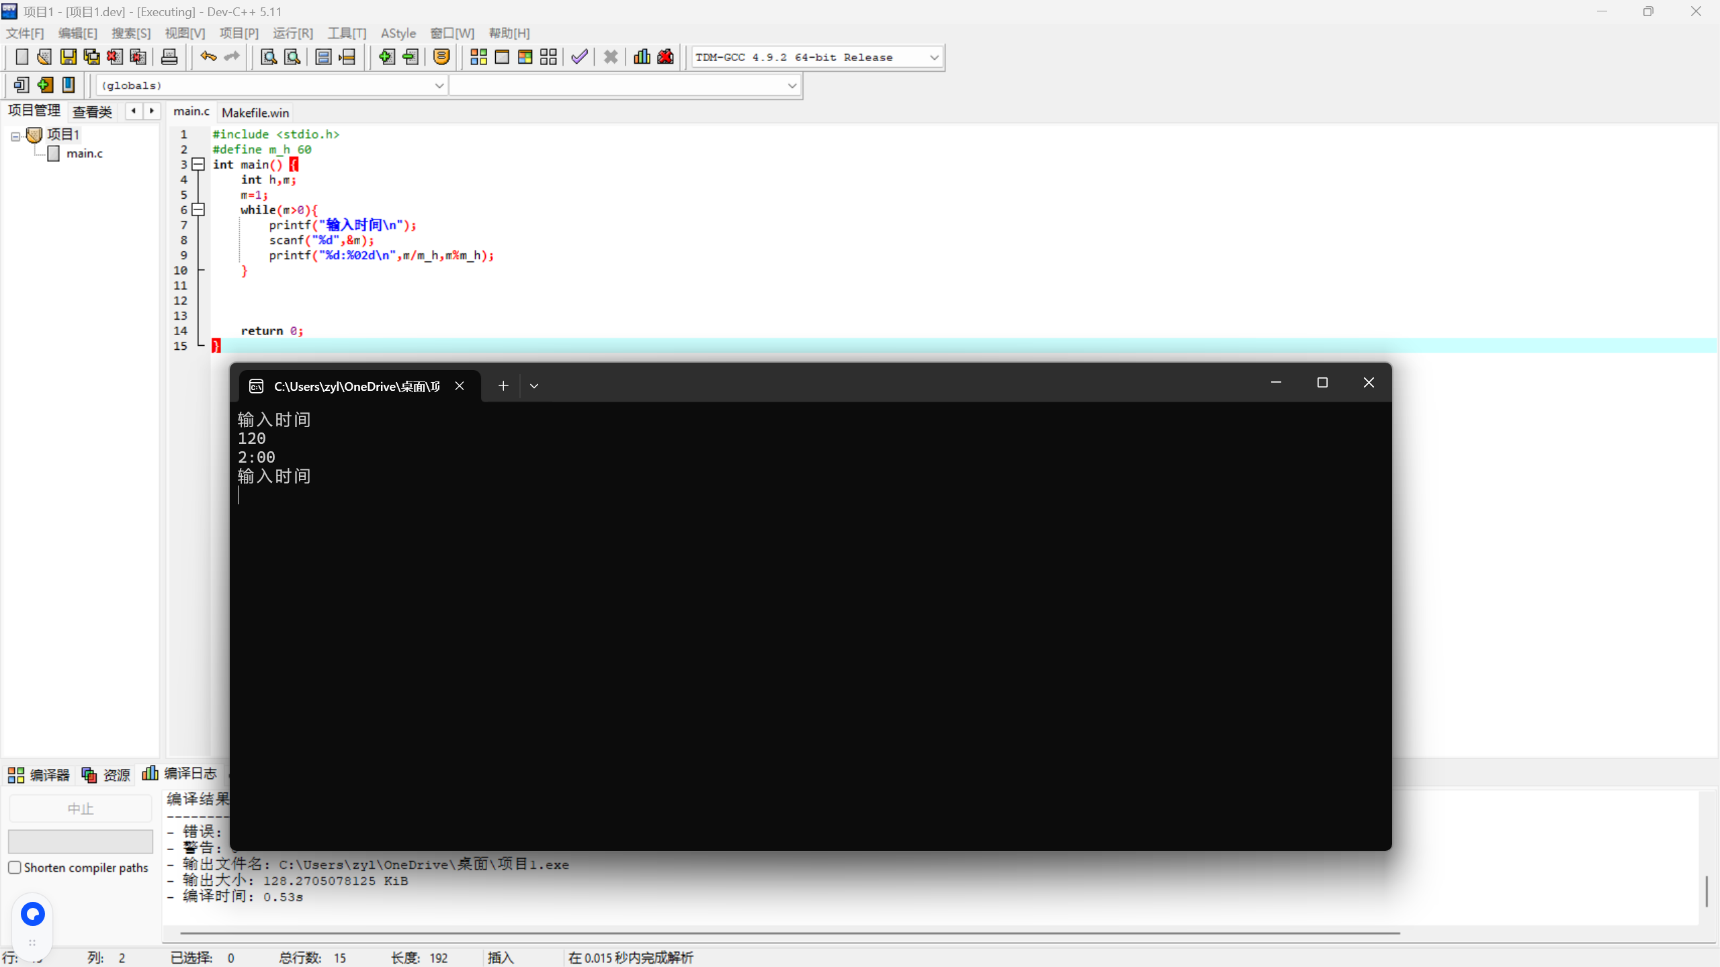This screenshot has width=1720, height=967.
Task: Click the Print toolbar icon
Action: 169,57
